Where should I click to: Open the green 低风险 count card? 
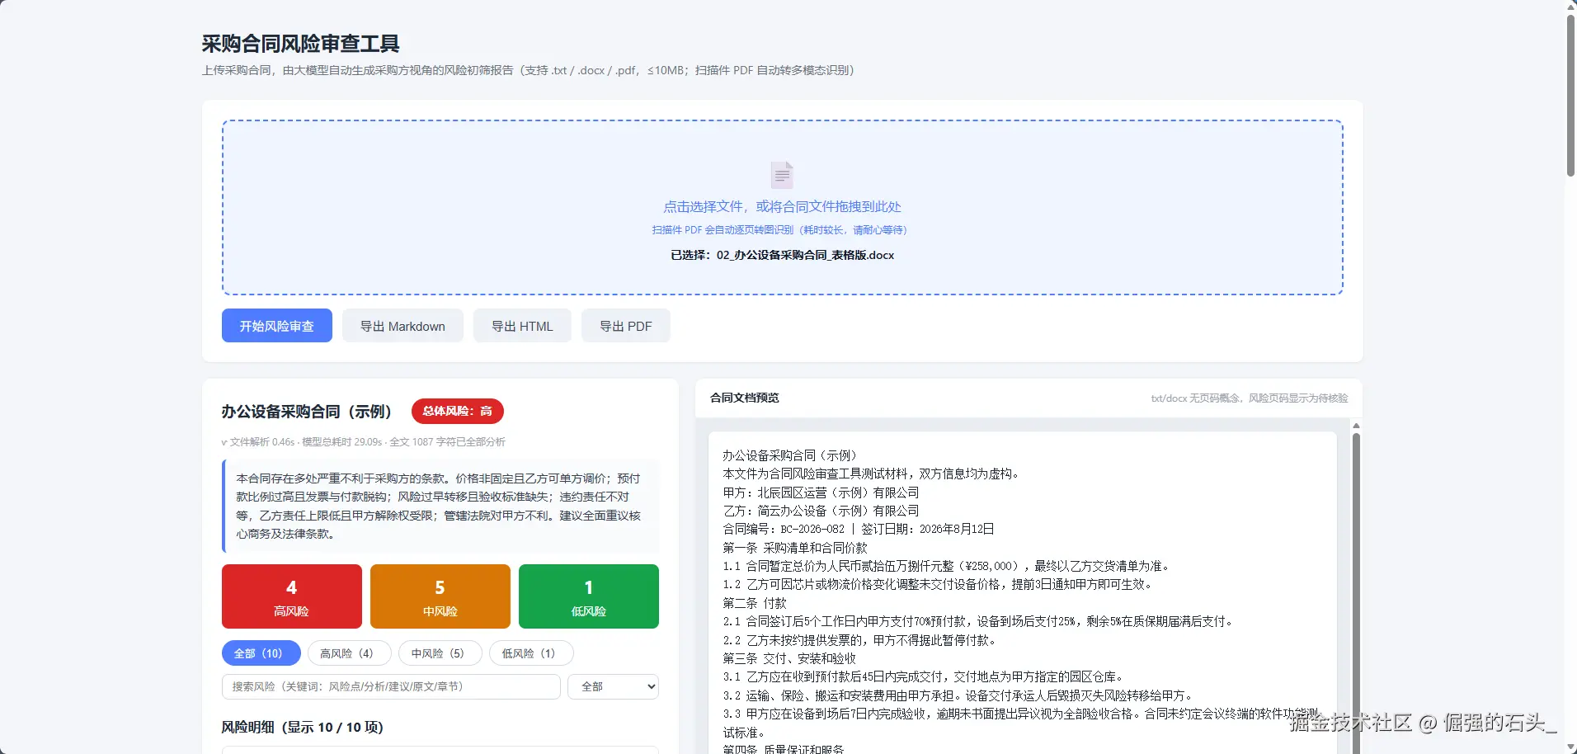[589, 596]
